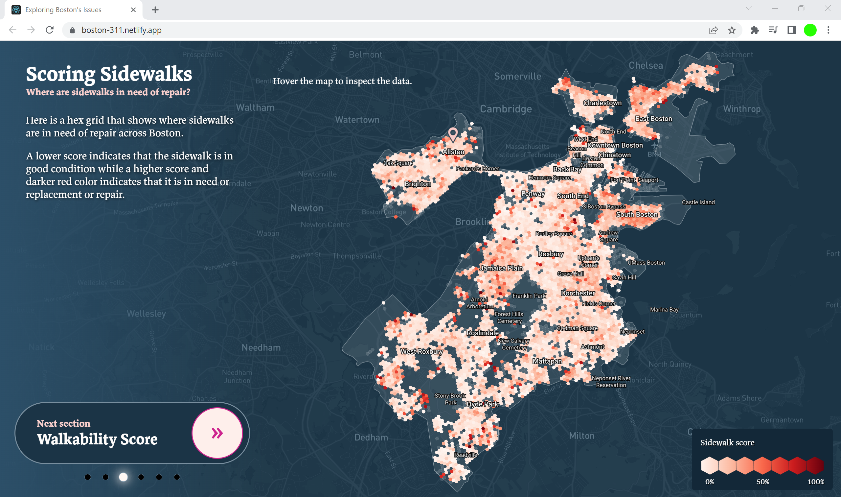Switch to Exploring Boston's Issues tab

pyautogui.click(x=64, y=10)
